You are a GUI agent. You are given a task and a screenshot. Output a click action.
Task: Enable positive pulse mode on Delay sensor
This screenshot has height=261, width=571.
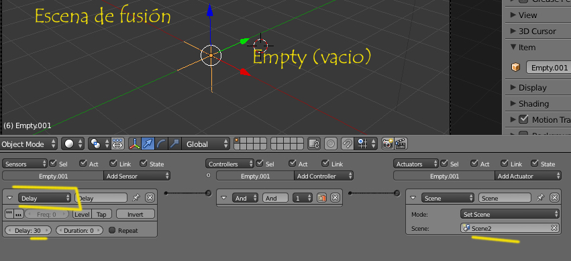coord(9,214)
